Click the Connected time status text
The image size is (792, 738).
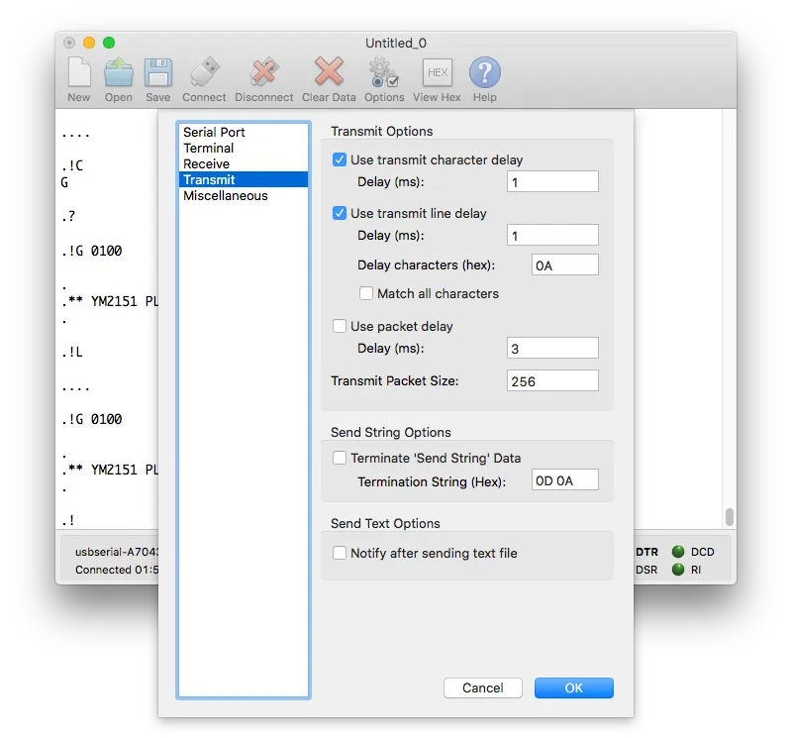[x=117, y=570]
